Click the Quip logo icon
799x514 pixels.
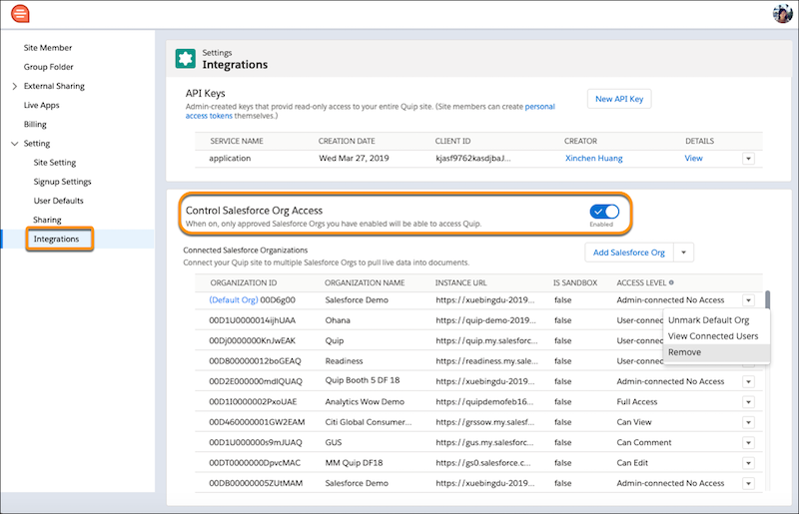click(x=20, y=14)
